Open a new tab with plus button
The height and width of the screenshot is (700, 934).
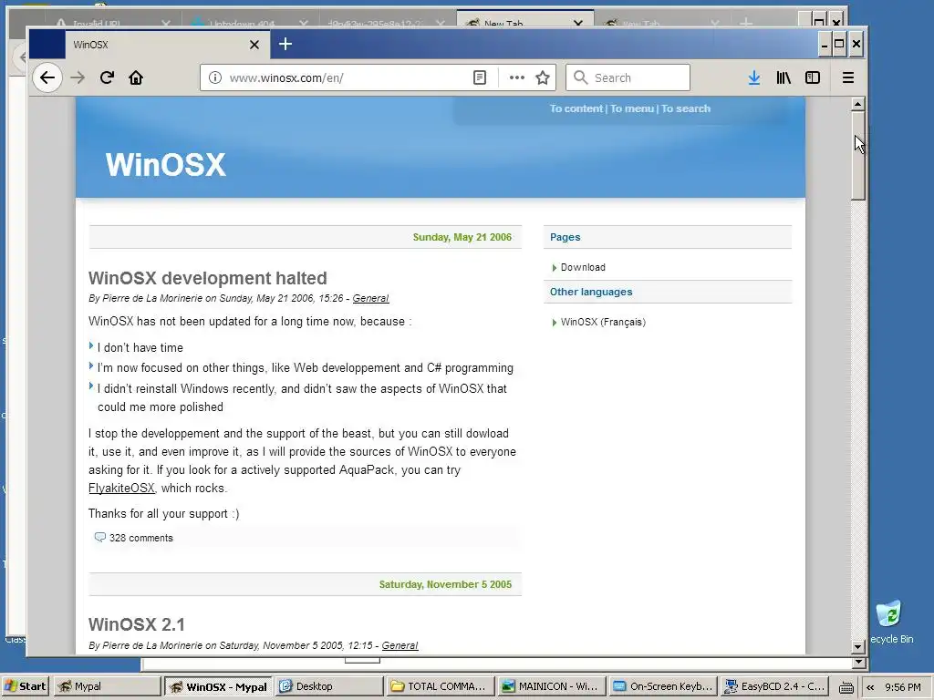coord(285,44)
